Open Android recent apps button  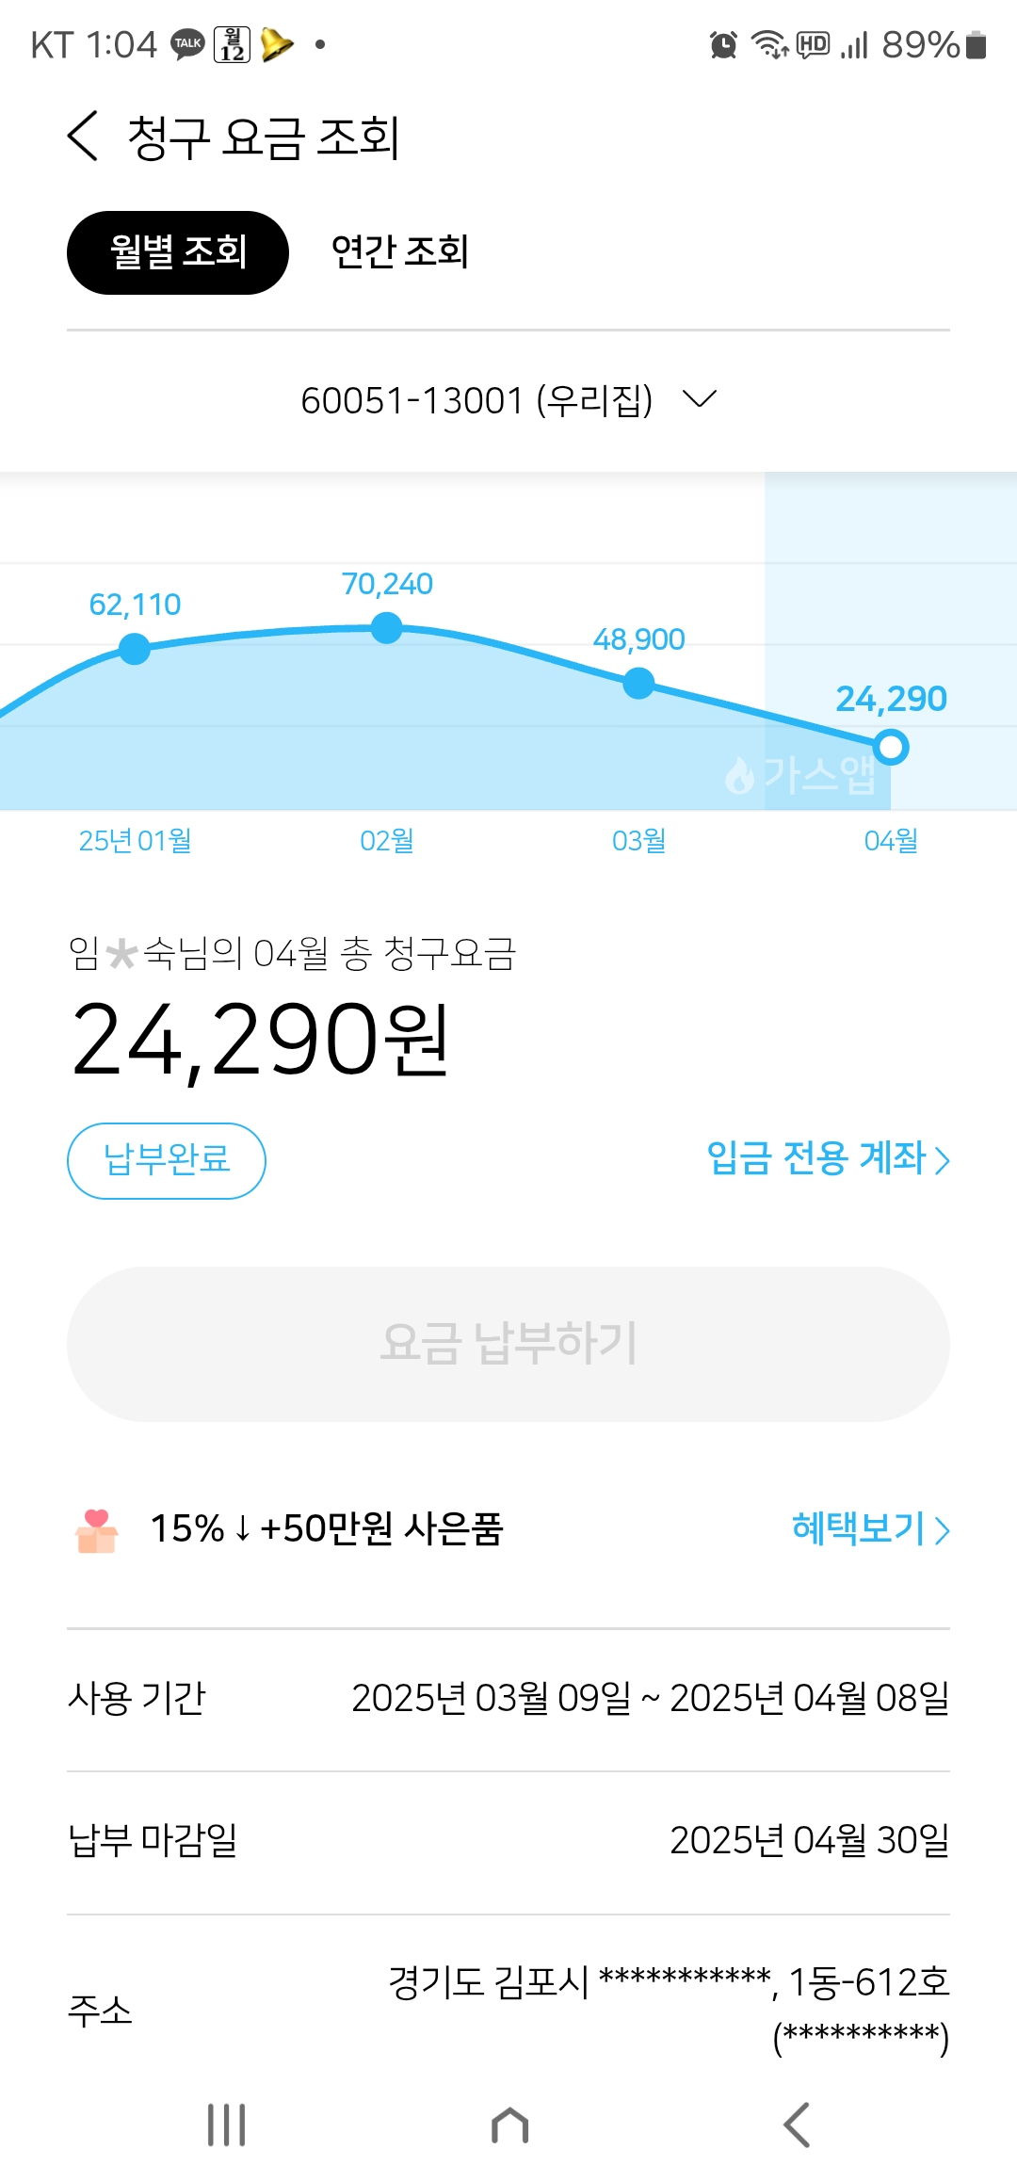click(x=226, y=2124)
